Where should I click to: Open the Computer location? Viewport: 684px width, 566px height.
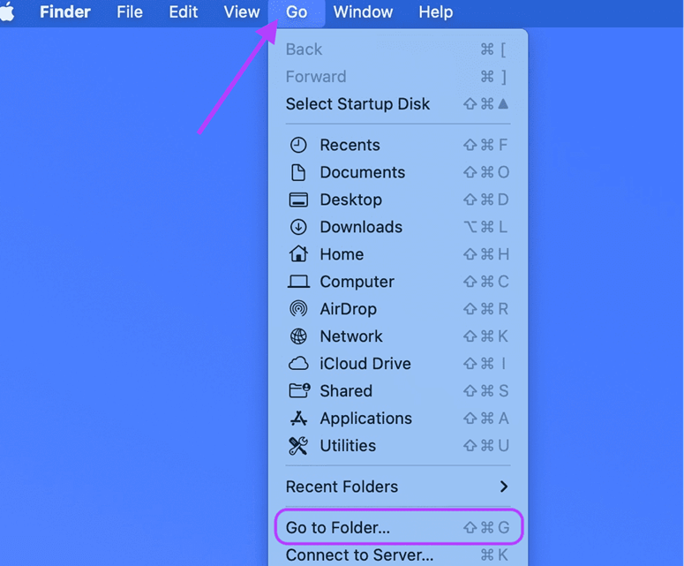click(x=357, y=282)
